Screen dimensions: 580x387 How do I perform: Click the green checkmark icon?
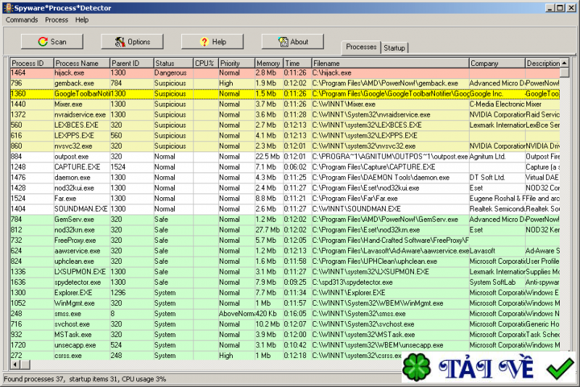[x=558, y=368]
